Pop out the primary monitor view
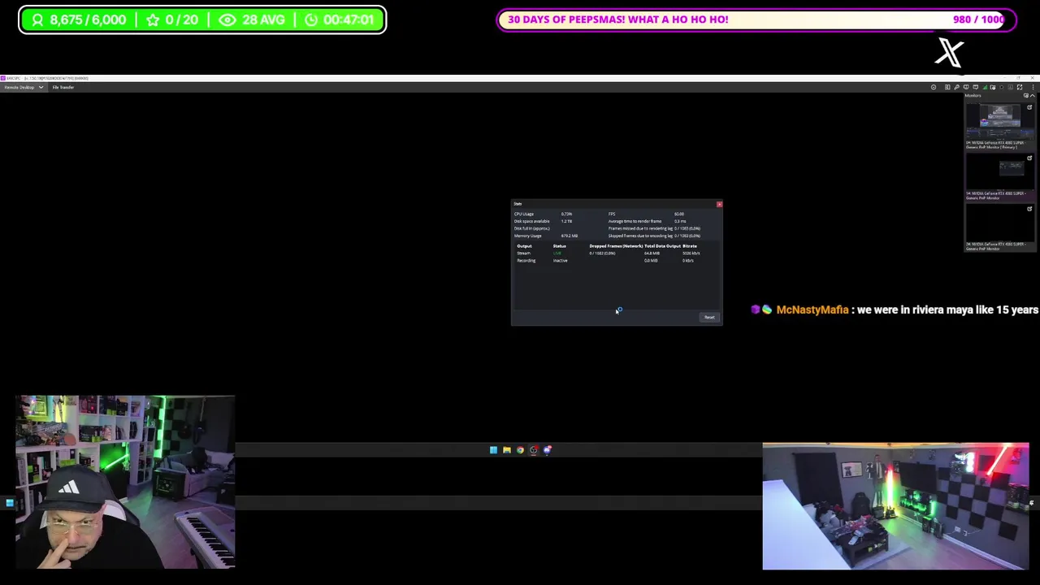The height and width of the screenshot is (585, 1040). click(x=1029, y=107)
